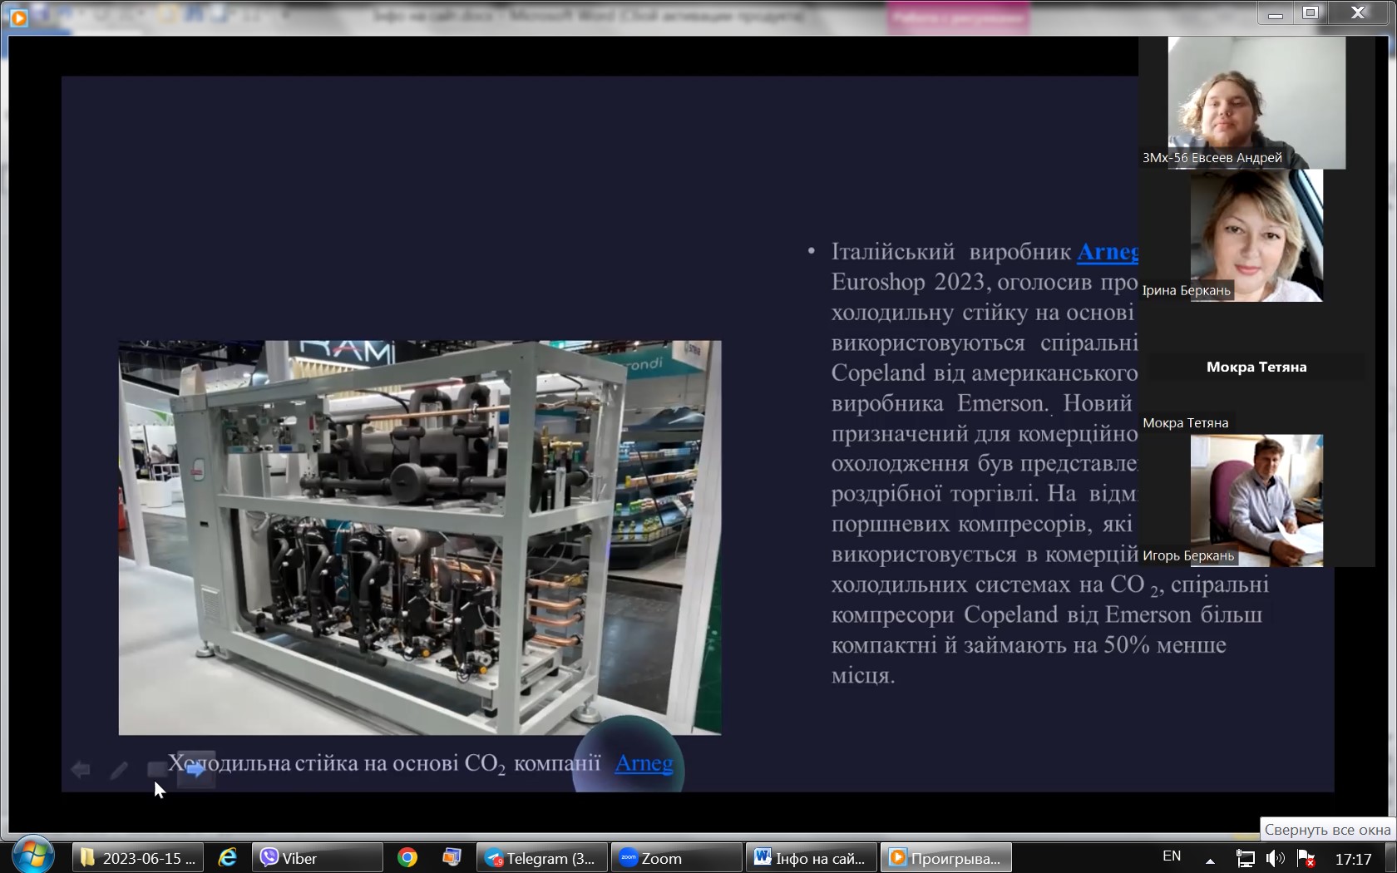The image size is (1397, 873).
Task: Select Мокра Тетяна participant tile
Action: tap(1256, 367)
